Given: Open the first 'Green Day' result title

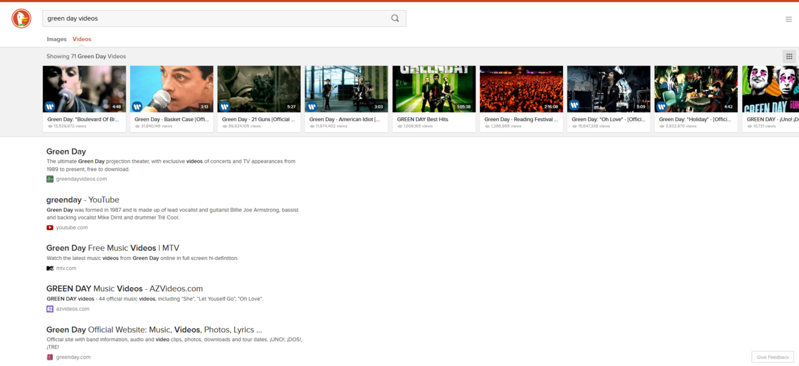Looking at the screenshot, I should point(66,152).
